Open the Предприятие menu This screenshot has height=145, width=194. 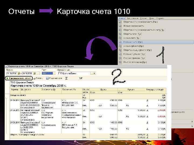133,18
